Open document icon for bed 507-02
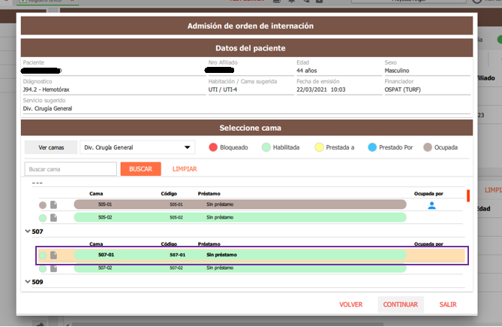Screen dimensions: 502x327 (53, 268)
